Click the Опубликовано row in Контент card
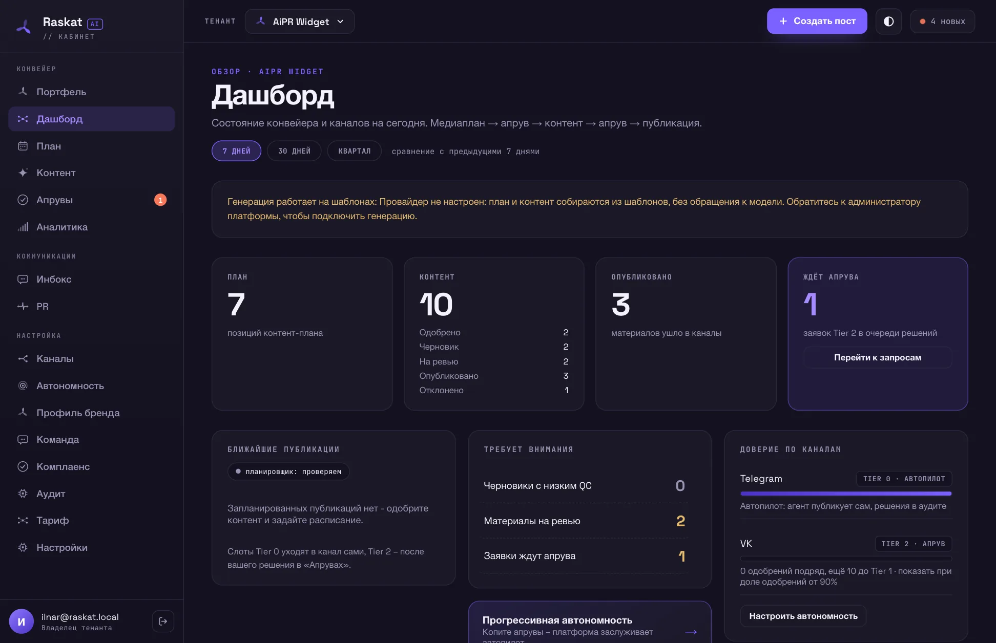Screen dimensions: 996x643 (x=494, y=376)
